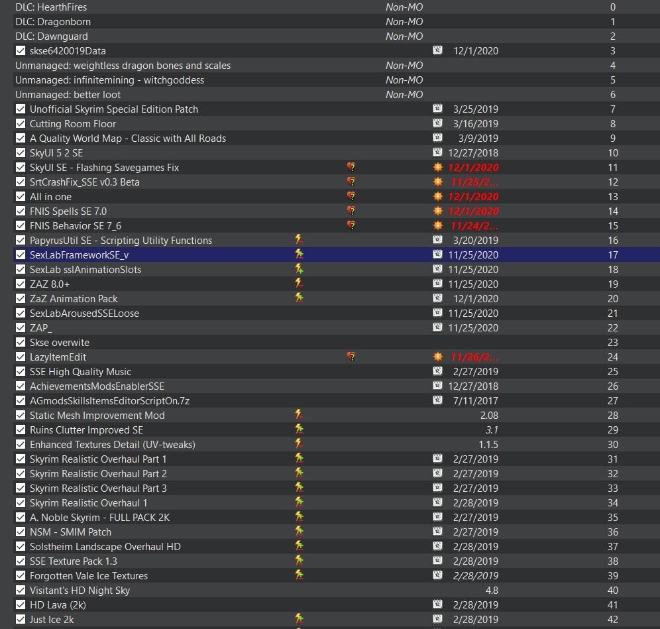This screenshot has width=660, height=629.
Task: Click version 4.8 for Visitant's HD Night Sky
Action: click(x=492, y=591)
